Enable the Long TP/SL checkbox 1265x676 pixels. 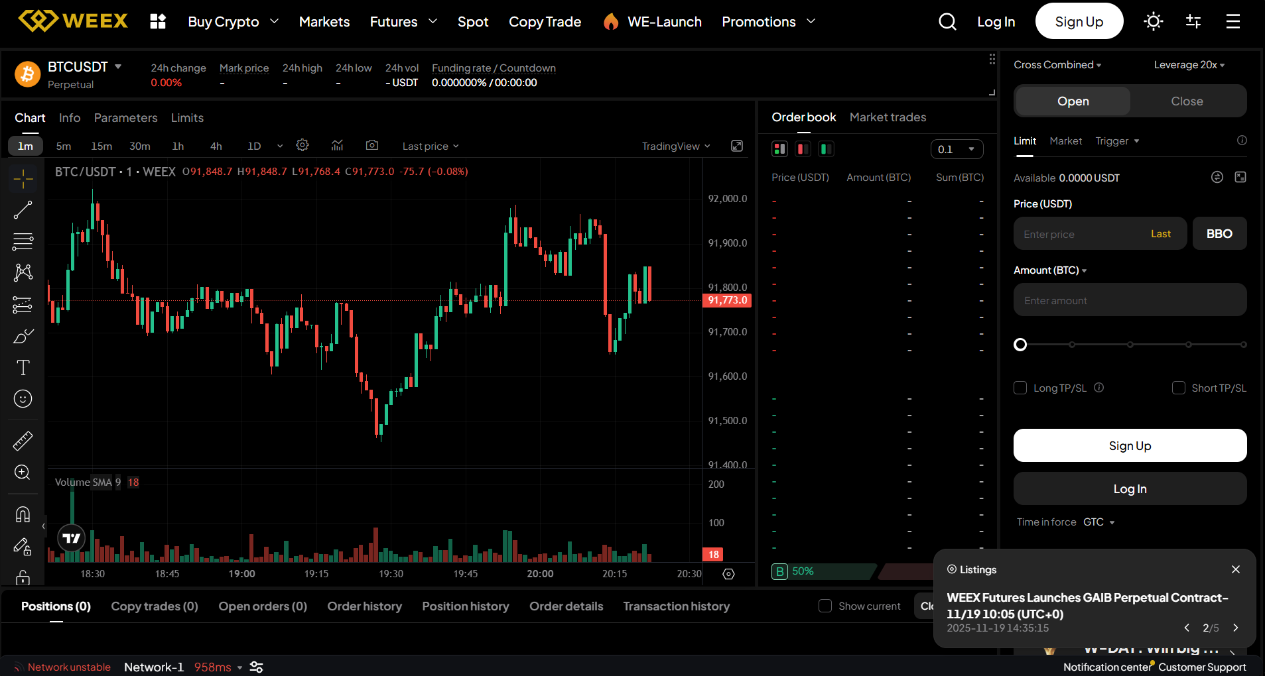(x=1020, y=388)
